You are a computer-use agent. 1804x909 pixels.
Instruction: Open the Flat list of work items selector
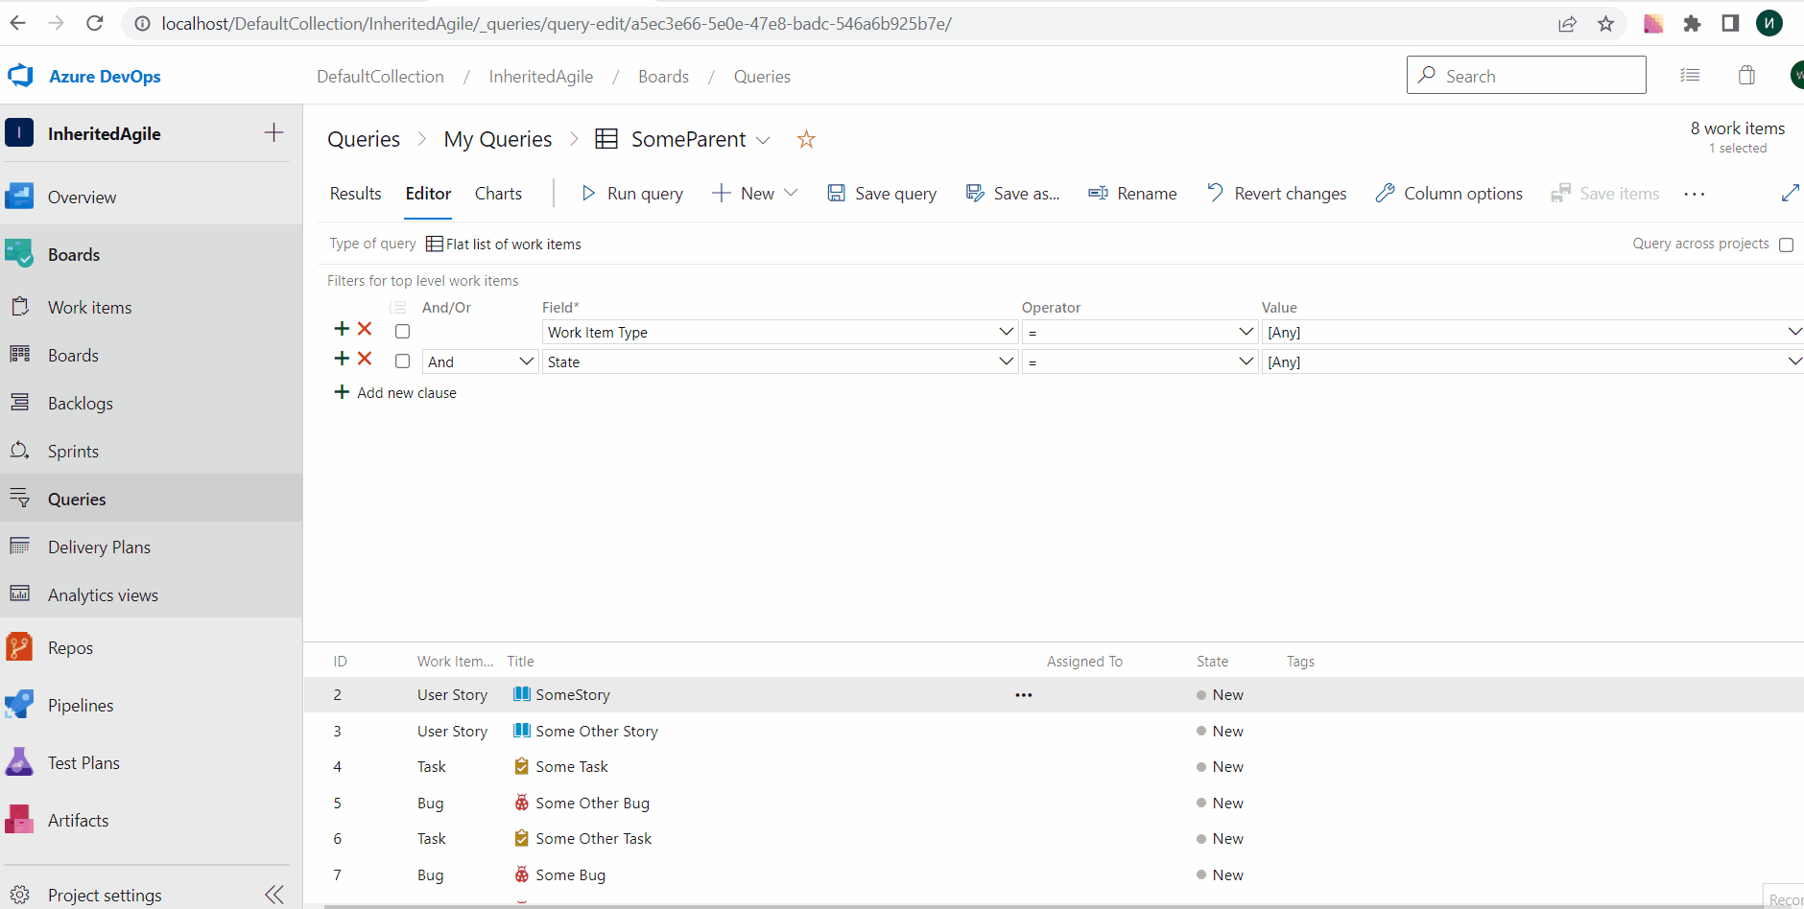click(x=504, y=245)
